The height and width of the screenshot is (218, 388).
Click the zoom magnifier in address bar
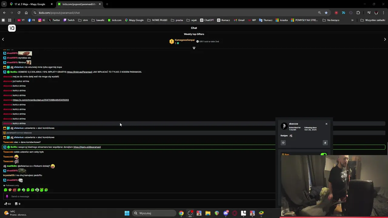click(319, 13)
